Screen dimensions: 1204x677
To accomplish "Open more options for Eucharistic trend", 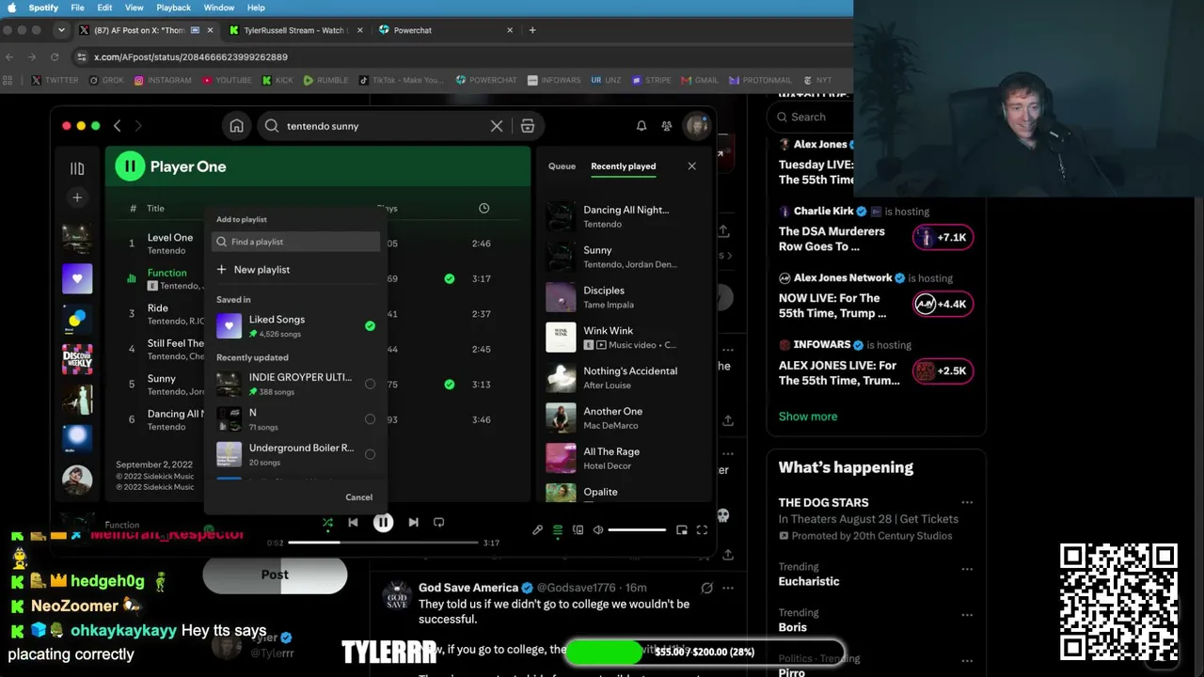I will (x=966, y=569).
